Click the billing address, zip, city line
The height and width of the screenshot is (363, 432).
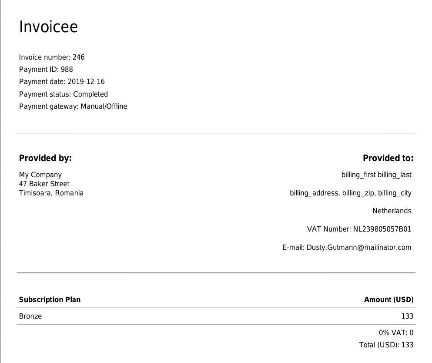351,193
